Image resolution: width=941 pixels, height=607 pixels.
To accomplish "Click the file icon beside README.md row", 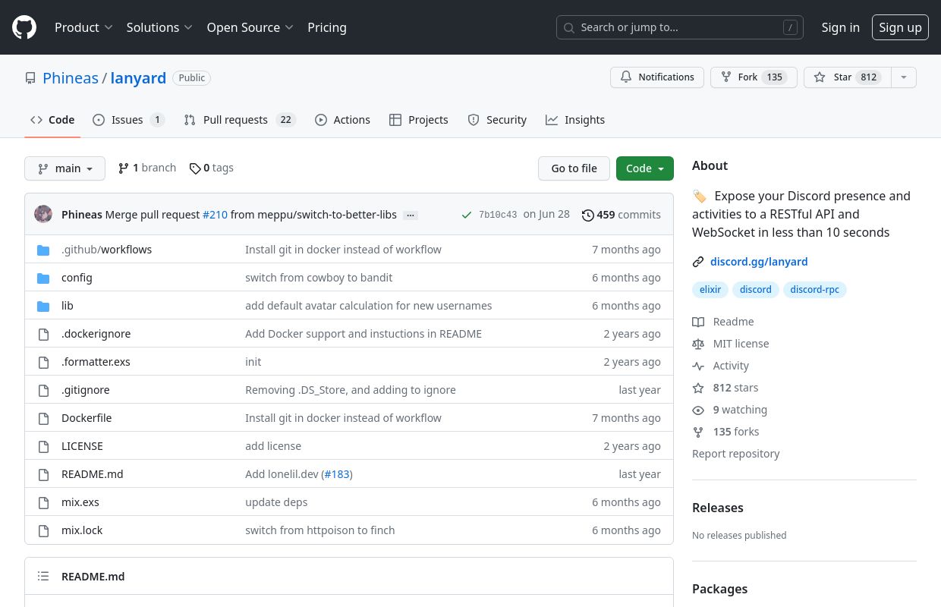I will pyautogui.click(x=43, y=474).
